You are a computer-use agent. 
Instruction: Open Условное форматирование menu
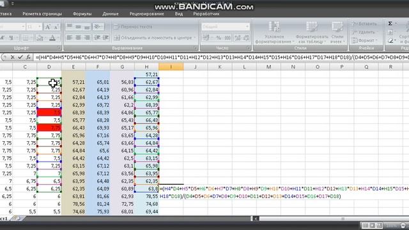(x=274, y=33)
